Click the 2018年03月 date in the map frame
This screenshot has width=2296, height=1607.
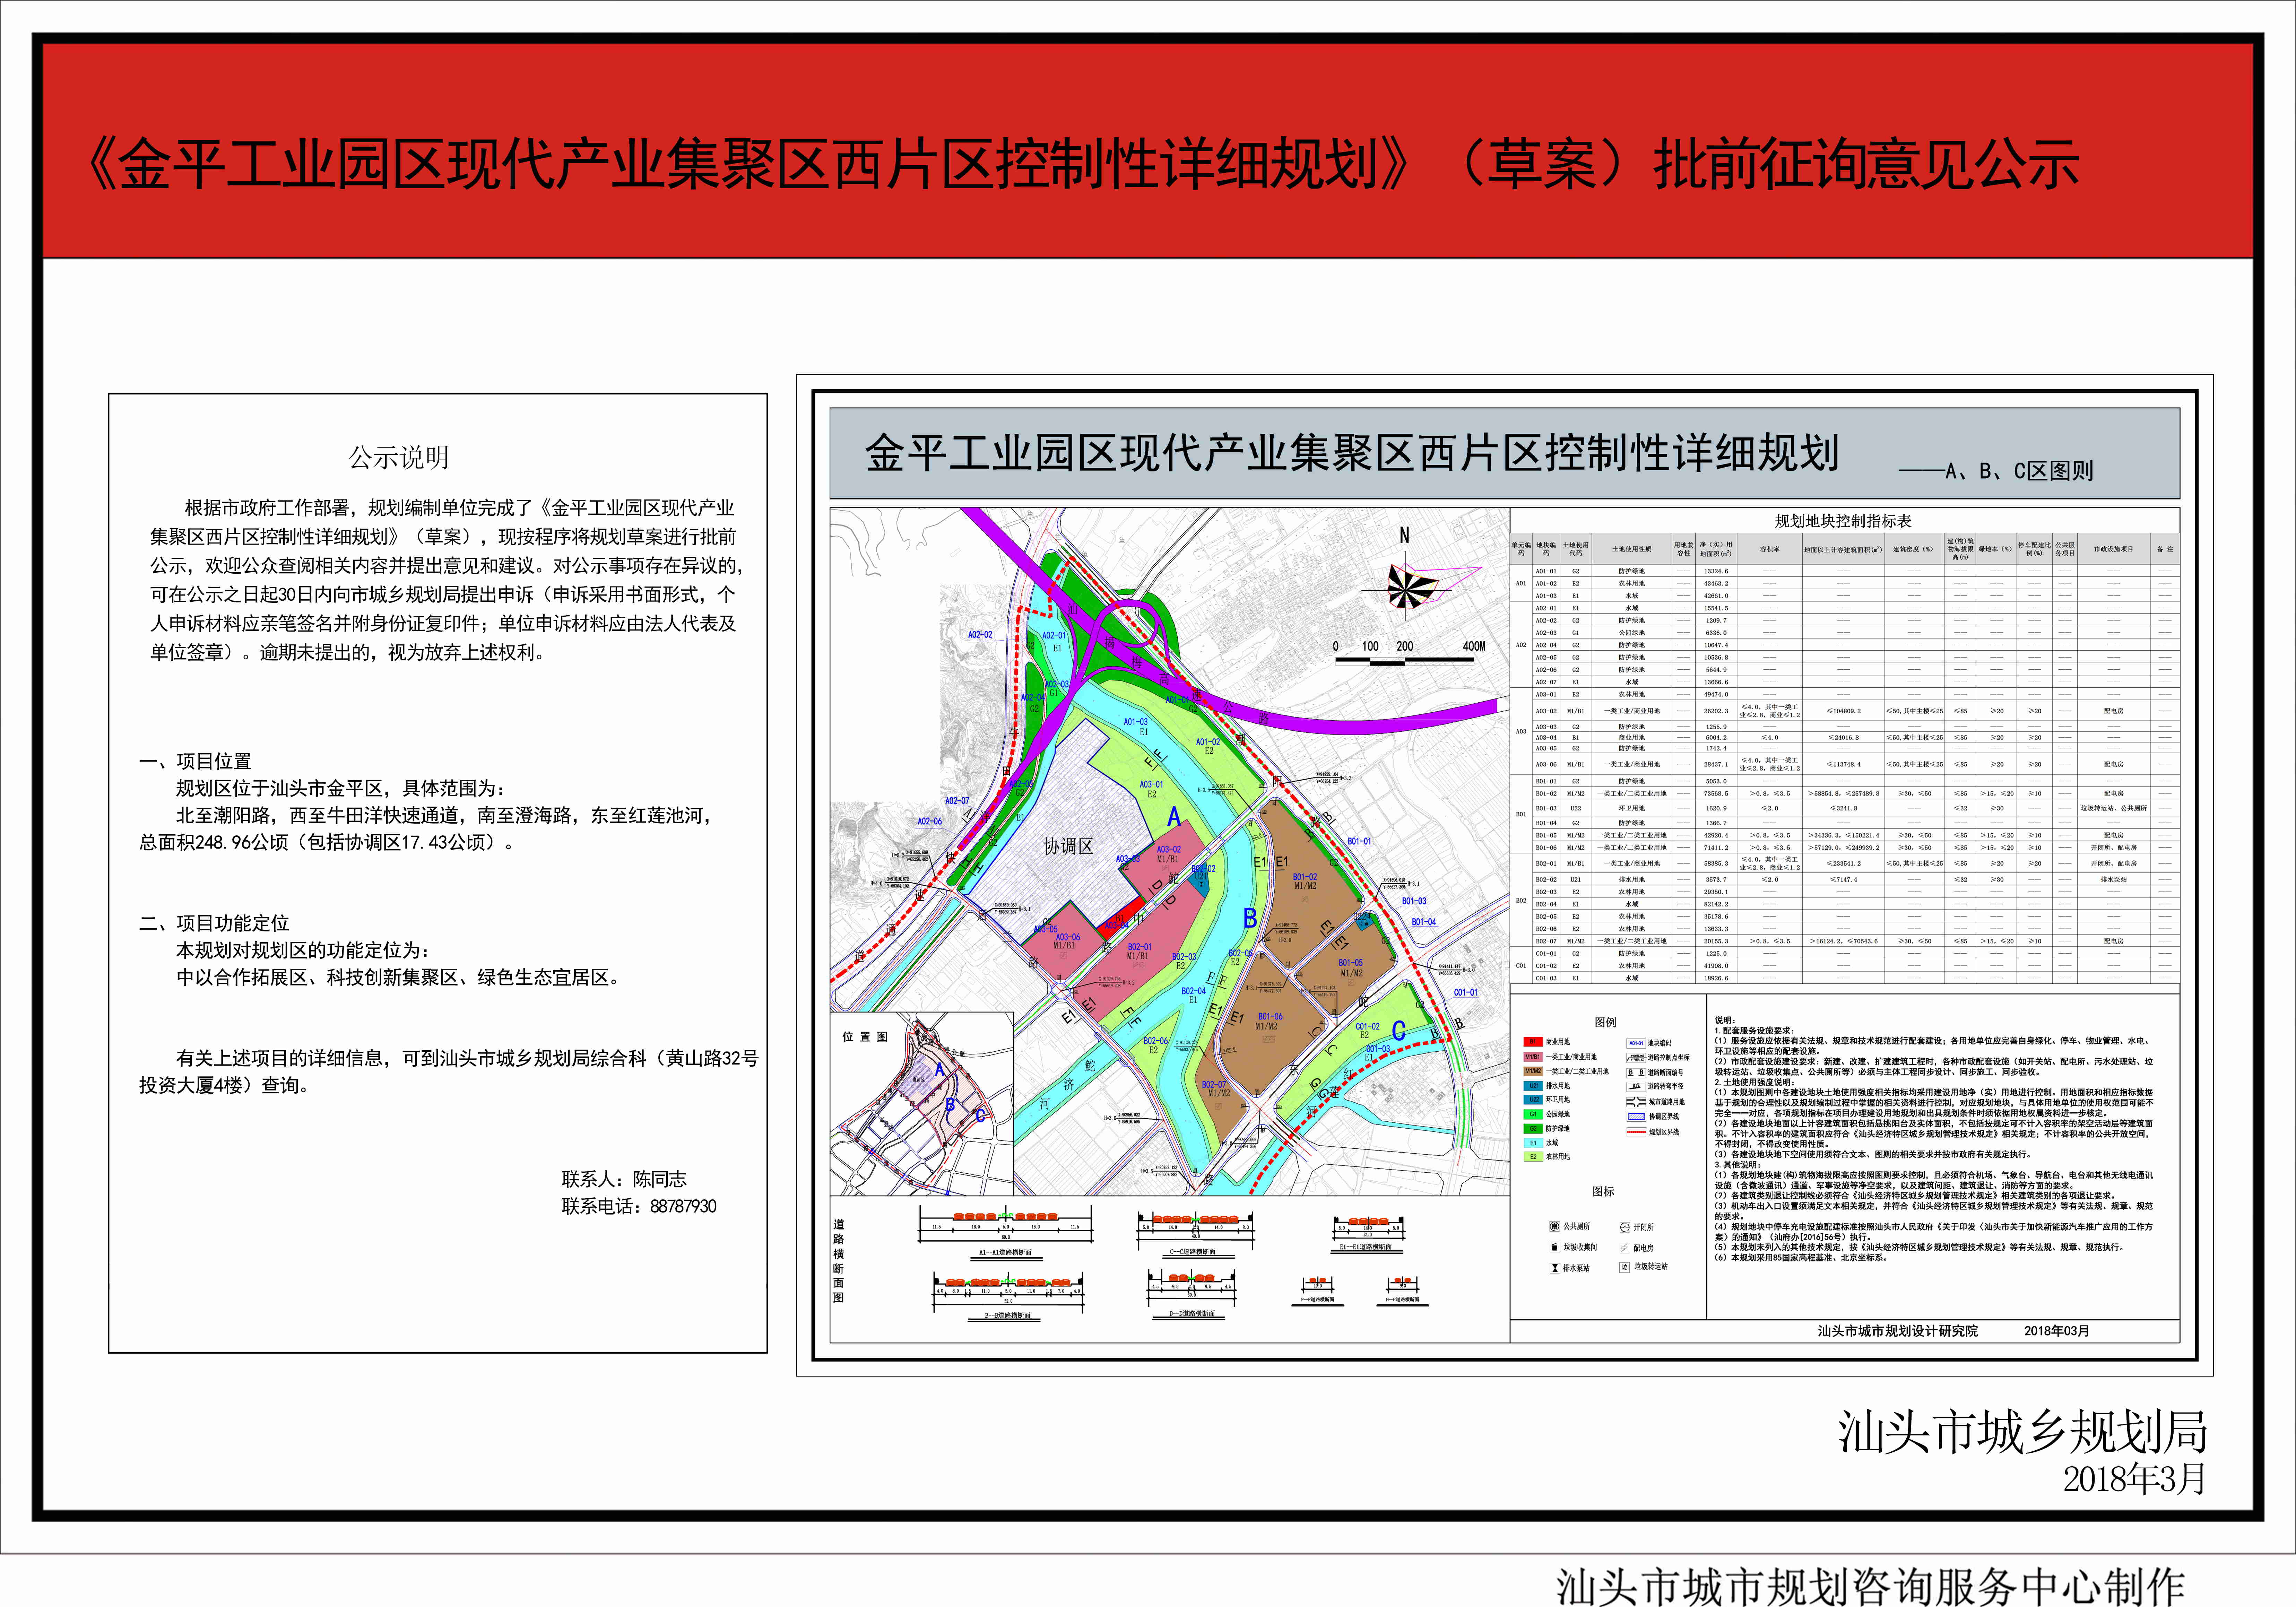click(x=2057, y=1331)
